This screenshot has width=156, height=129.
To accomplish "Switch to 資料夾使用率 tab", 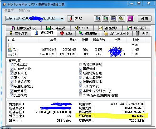I will click(x=116, y=33).
